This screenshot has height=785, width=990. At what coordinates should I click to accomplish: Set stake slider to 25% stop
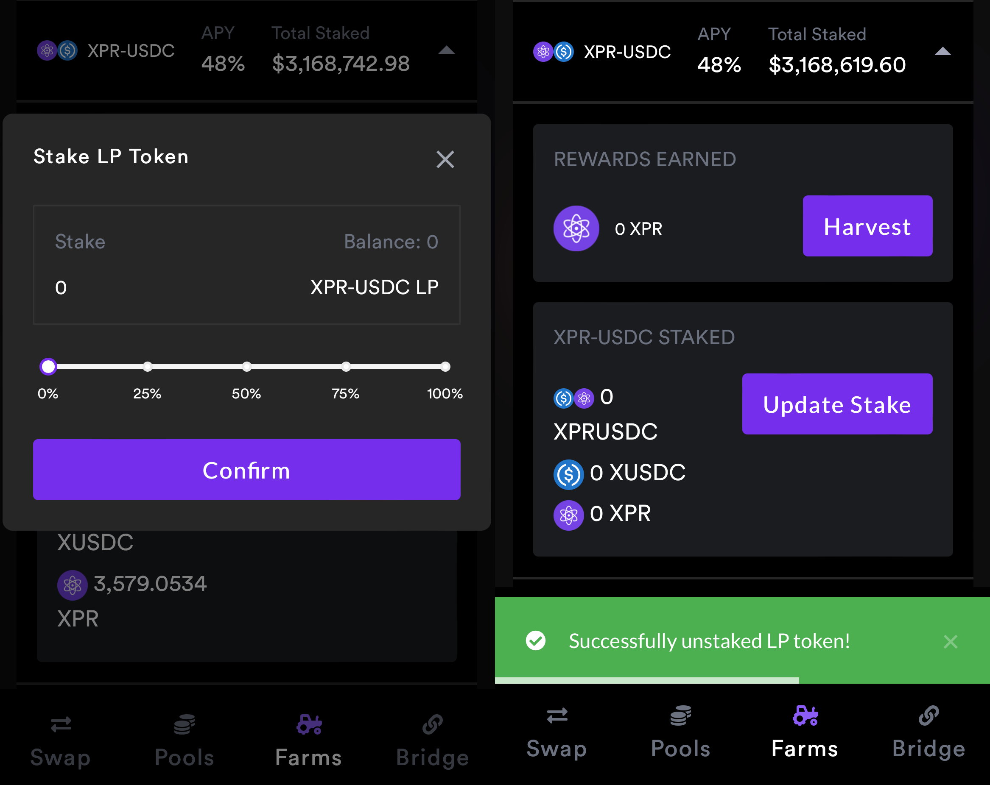148,366
